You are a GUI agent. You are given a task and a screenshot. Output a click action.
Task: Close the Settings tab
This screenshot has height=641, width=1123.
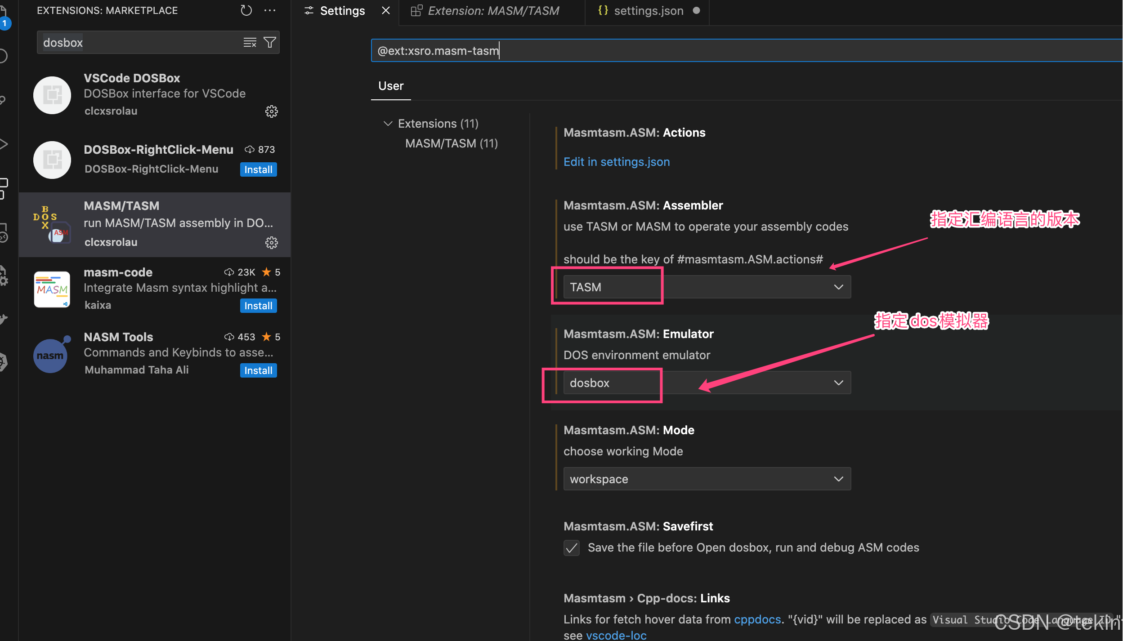tap(385, 10)
